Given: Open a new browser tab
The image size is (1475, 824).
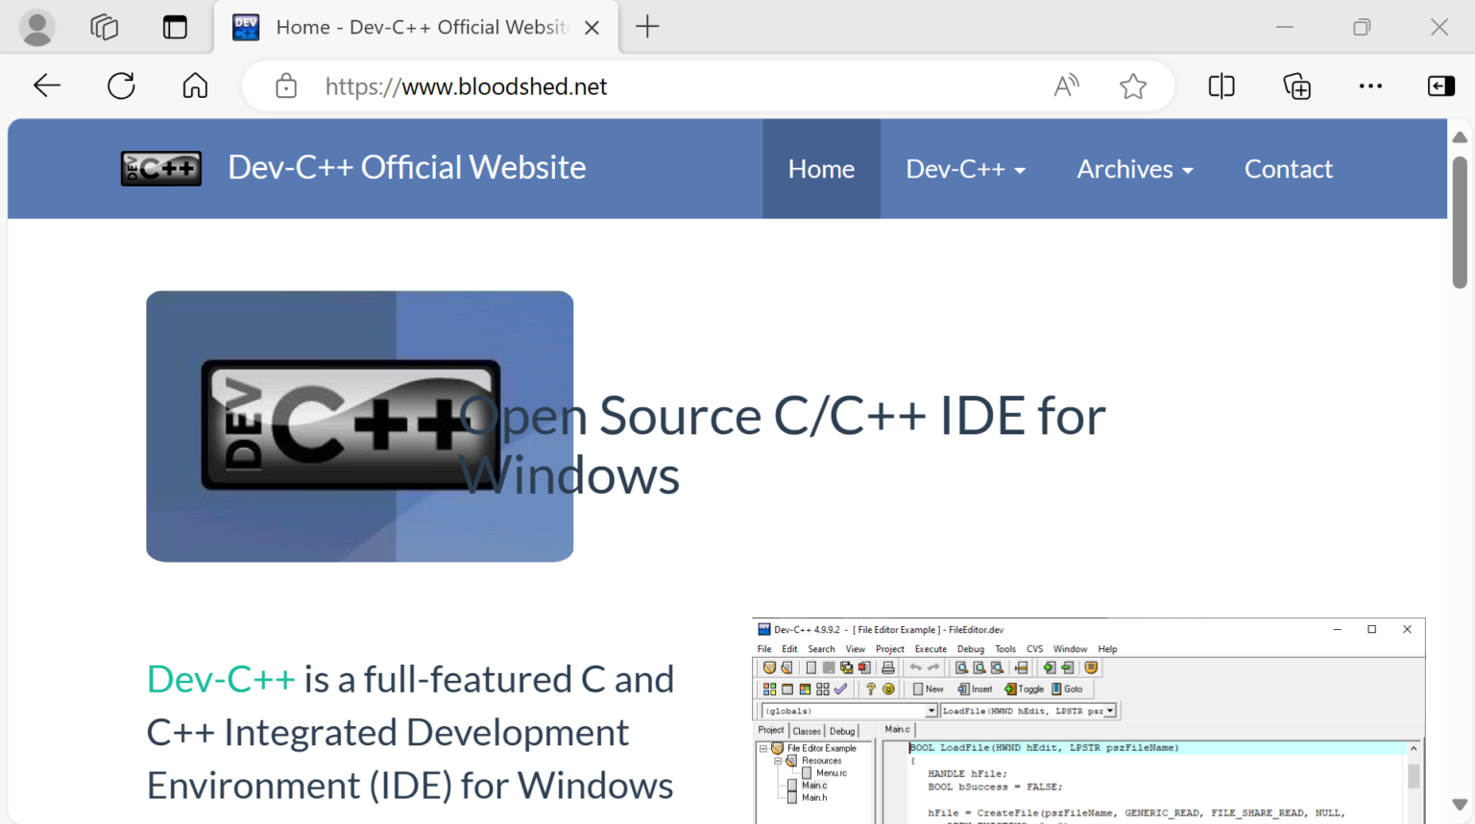Looking at the screenshot, I should pos(647,27).
